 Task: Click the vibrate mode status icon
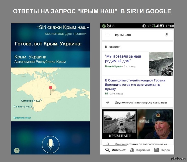(144, 26)
